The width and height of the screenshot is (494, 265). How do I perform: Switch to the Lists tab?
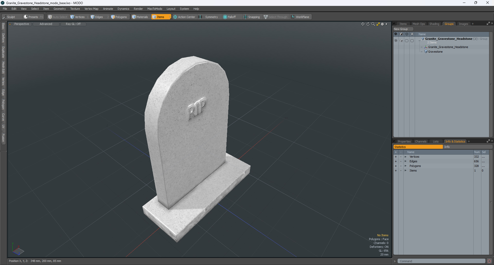point(436,141)
